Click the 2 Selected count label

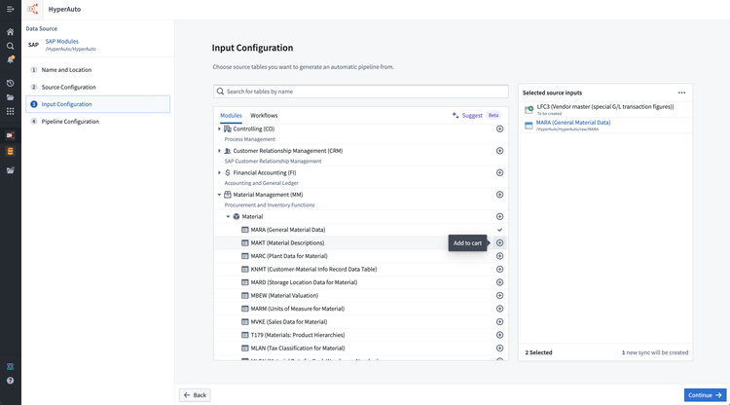538,352
